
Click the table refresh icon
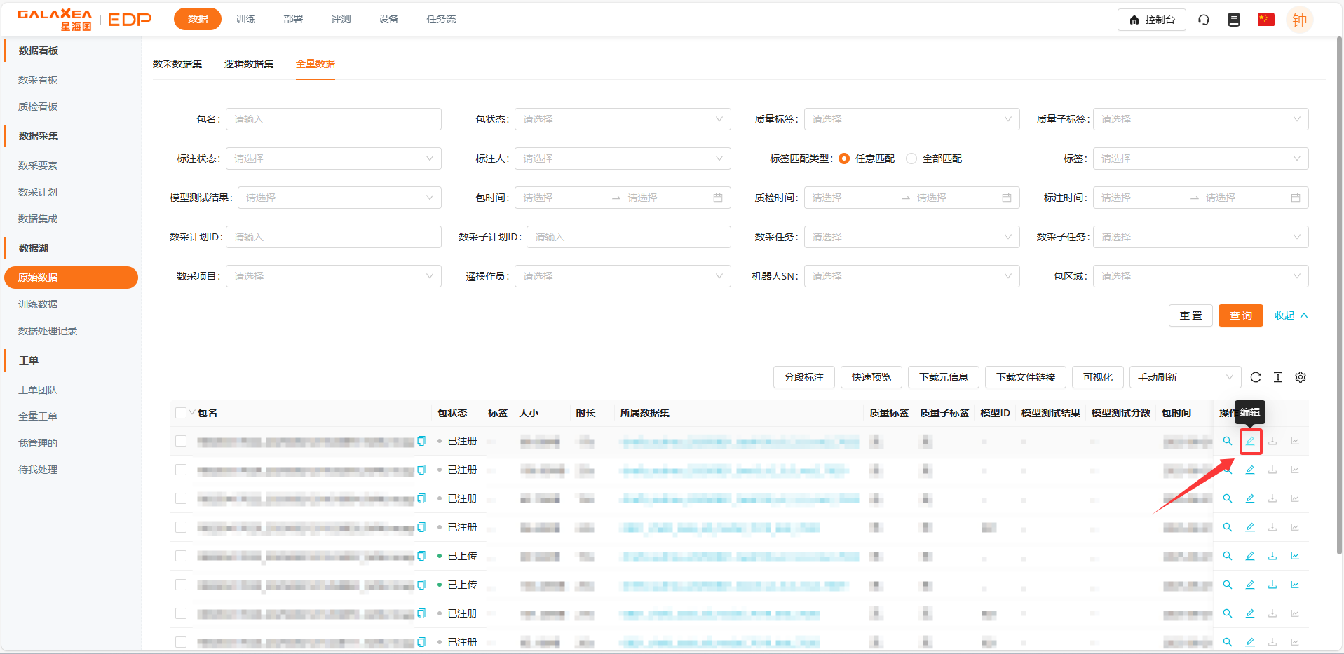(1256, 377)
